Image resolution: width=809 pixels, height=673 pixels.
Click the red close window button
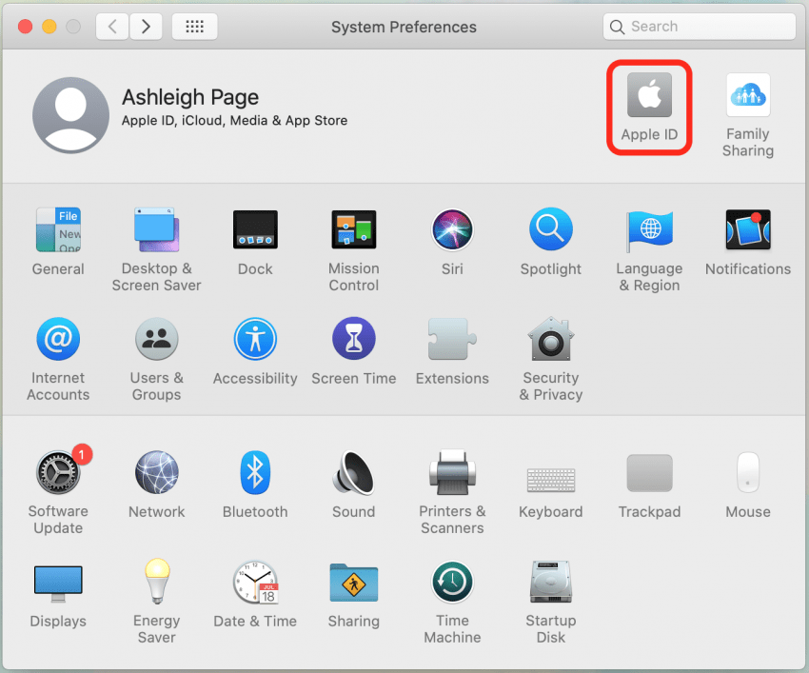[x=26, y=27]
